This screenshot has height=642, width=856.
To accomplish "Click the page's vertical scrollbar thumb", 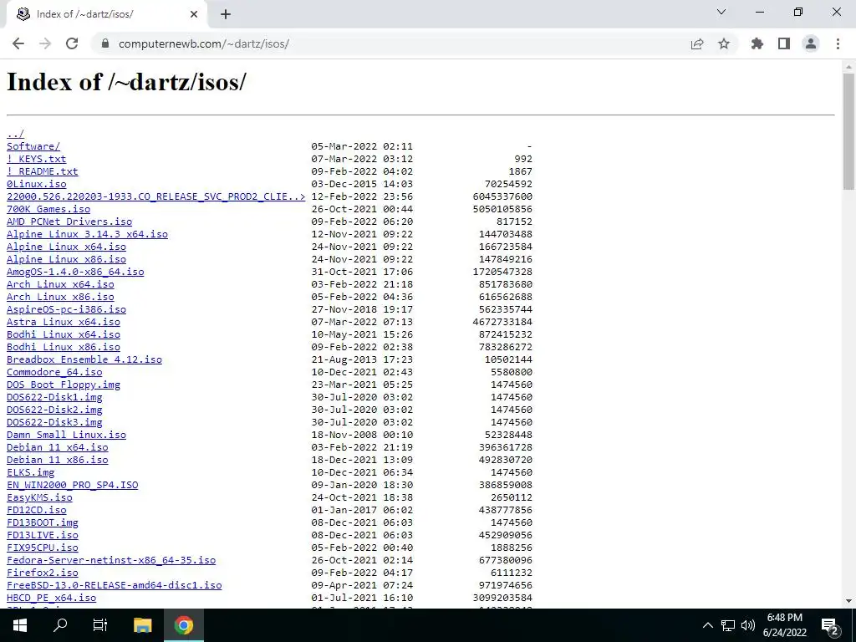I will 848,131.
